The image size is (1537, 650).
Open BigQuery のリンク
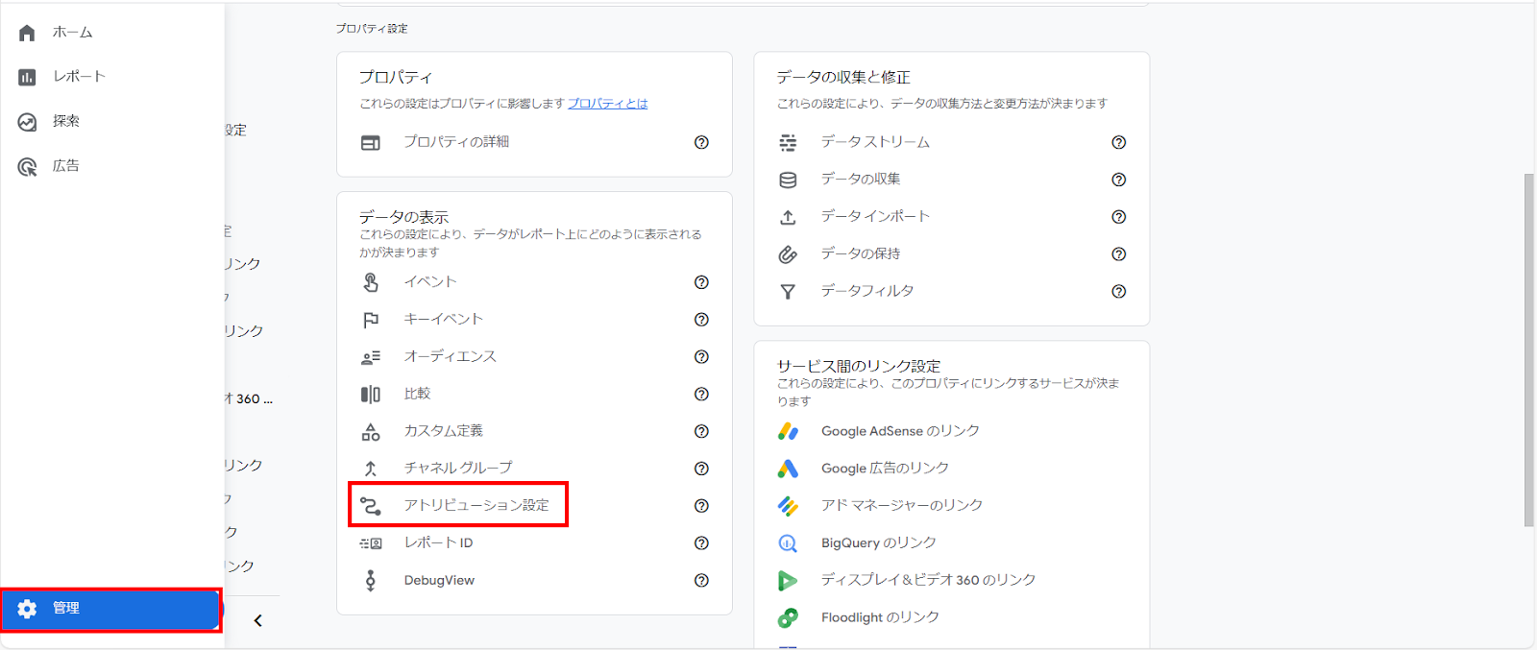[878, 543]
